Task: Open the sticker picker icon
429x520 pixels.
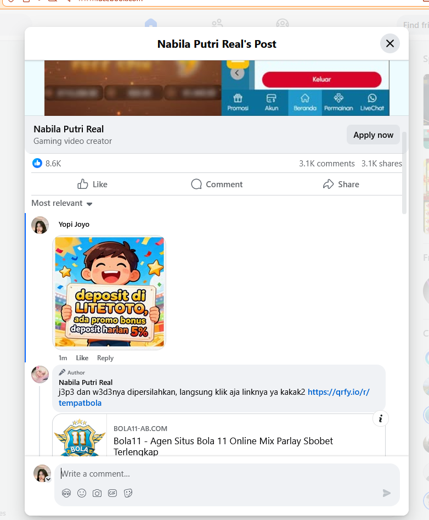Action: (x=128, y=493)
